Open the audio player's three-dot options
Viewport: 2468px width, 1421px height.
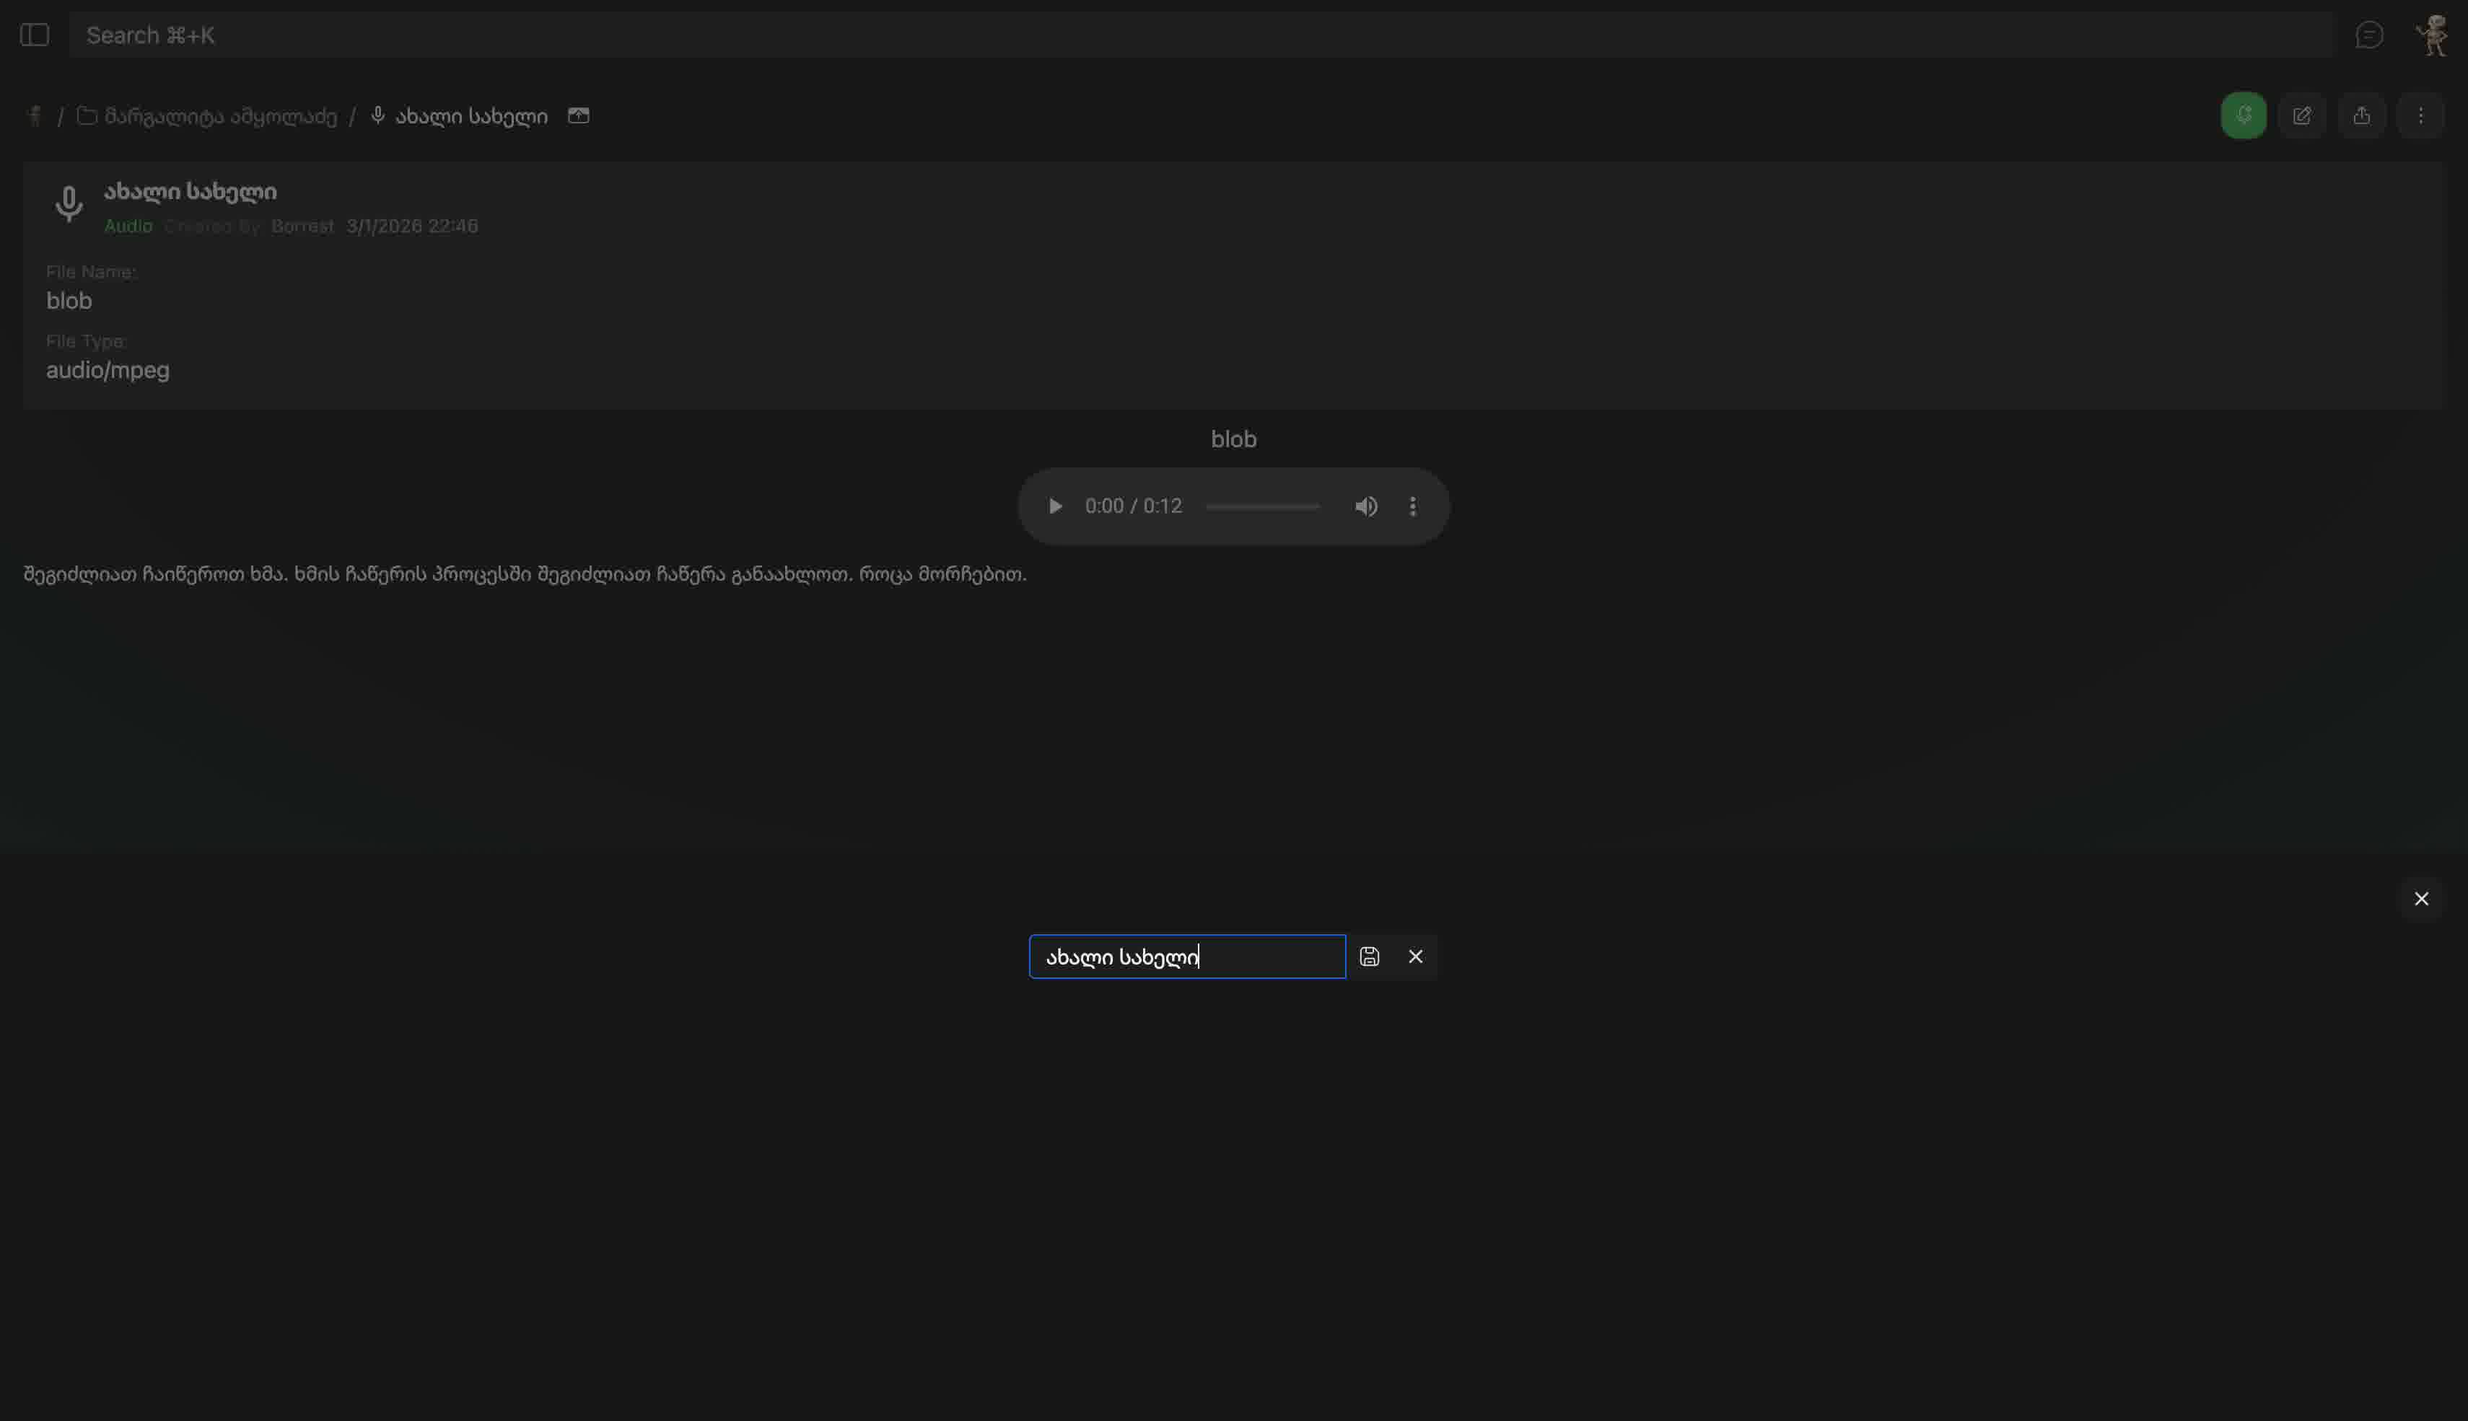(1413, 506)
